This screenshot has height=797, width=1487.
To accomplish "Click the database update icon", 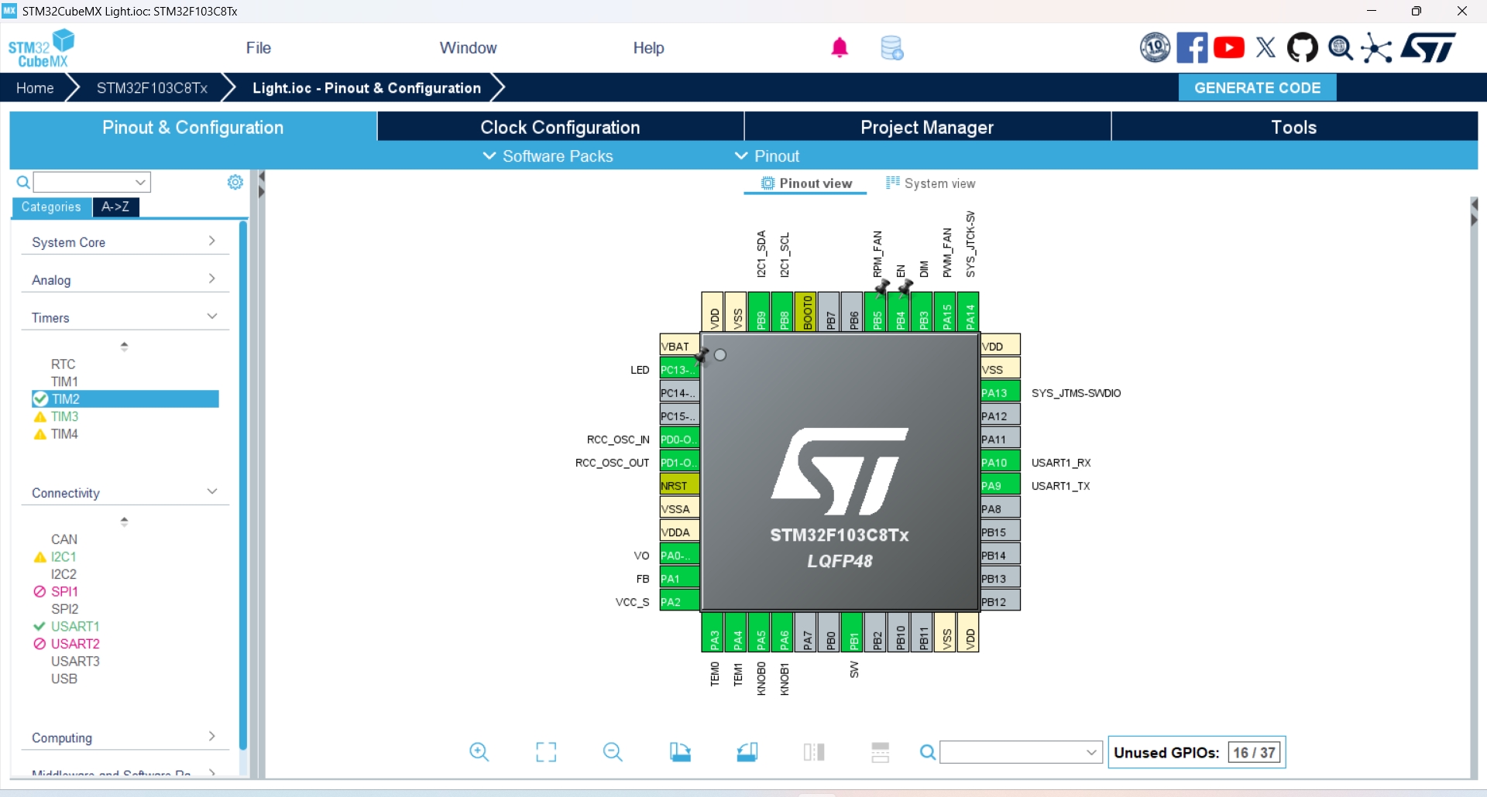I will (x=891, y=48).
